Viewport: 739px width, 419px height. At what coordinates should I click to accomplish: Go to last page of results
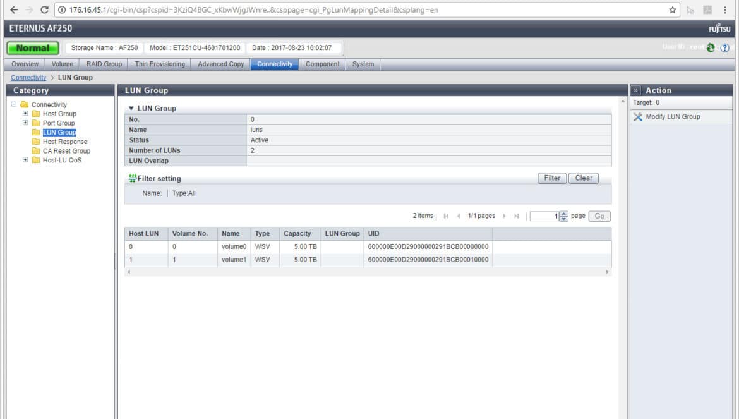click(517, 216)
